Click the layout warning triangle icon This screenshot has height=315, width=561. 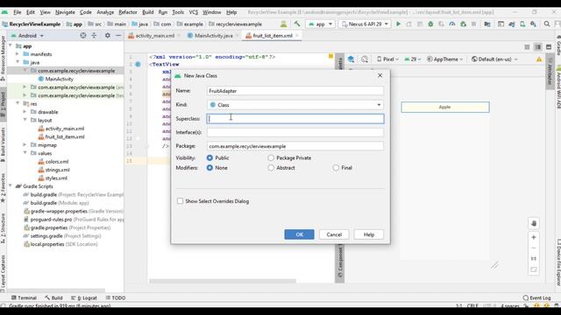click(x=539, y=59)
